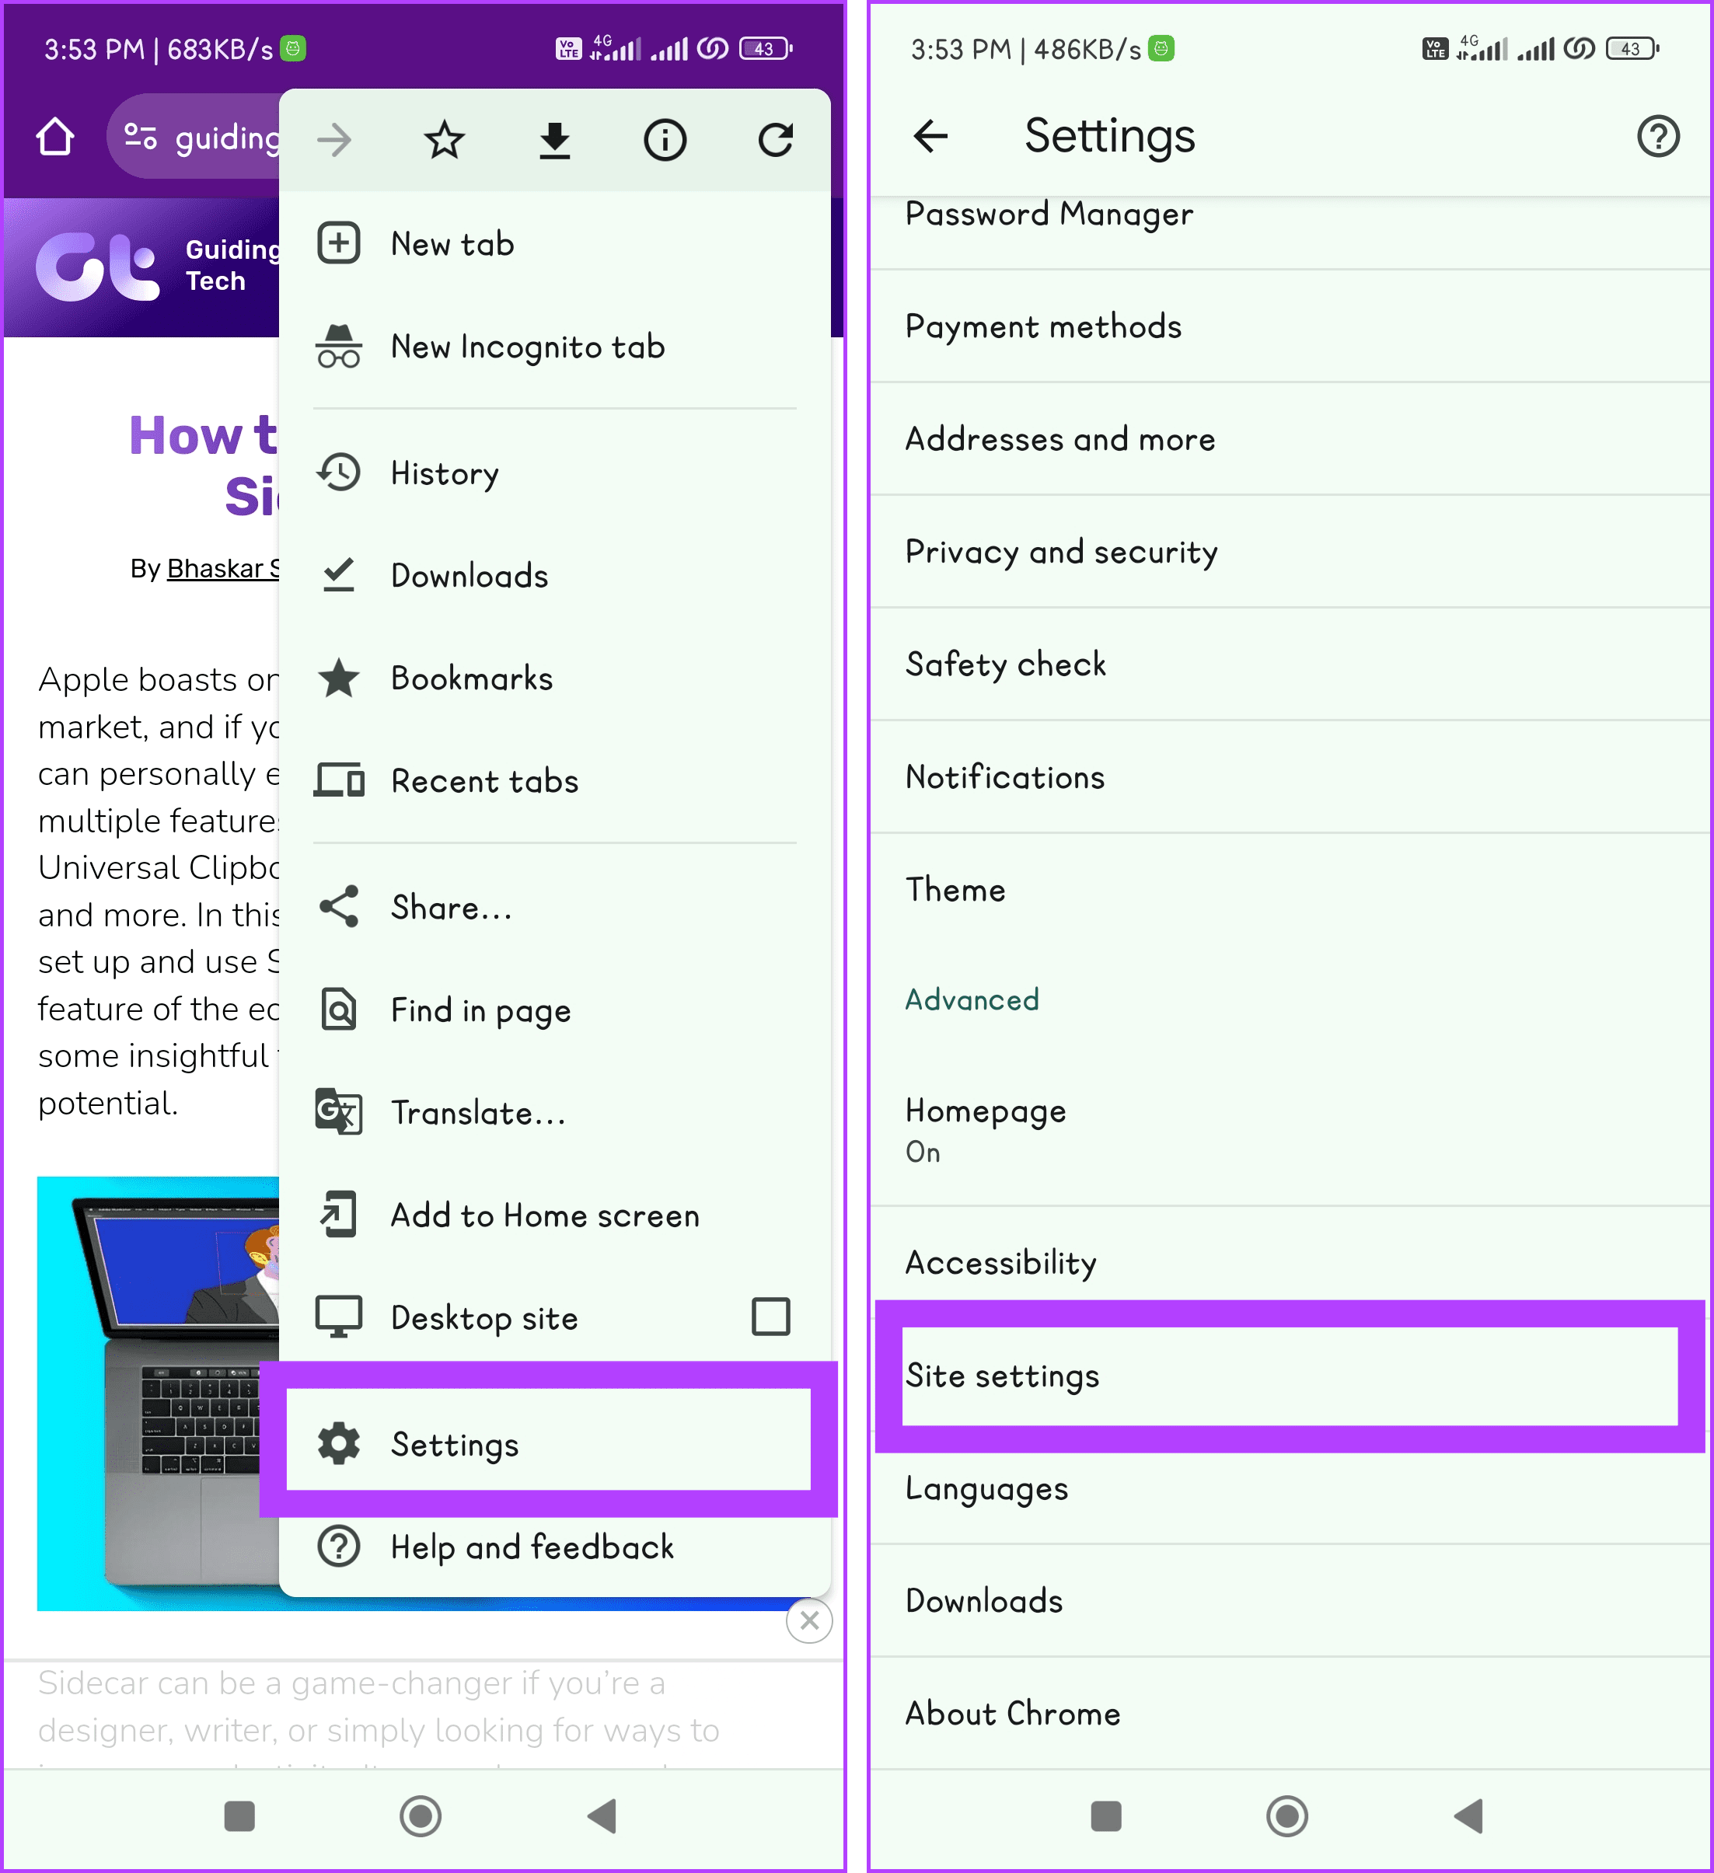
Task: Enable the Desktop site checkbox
Action: pos(771,1317)
